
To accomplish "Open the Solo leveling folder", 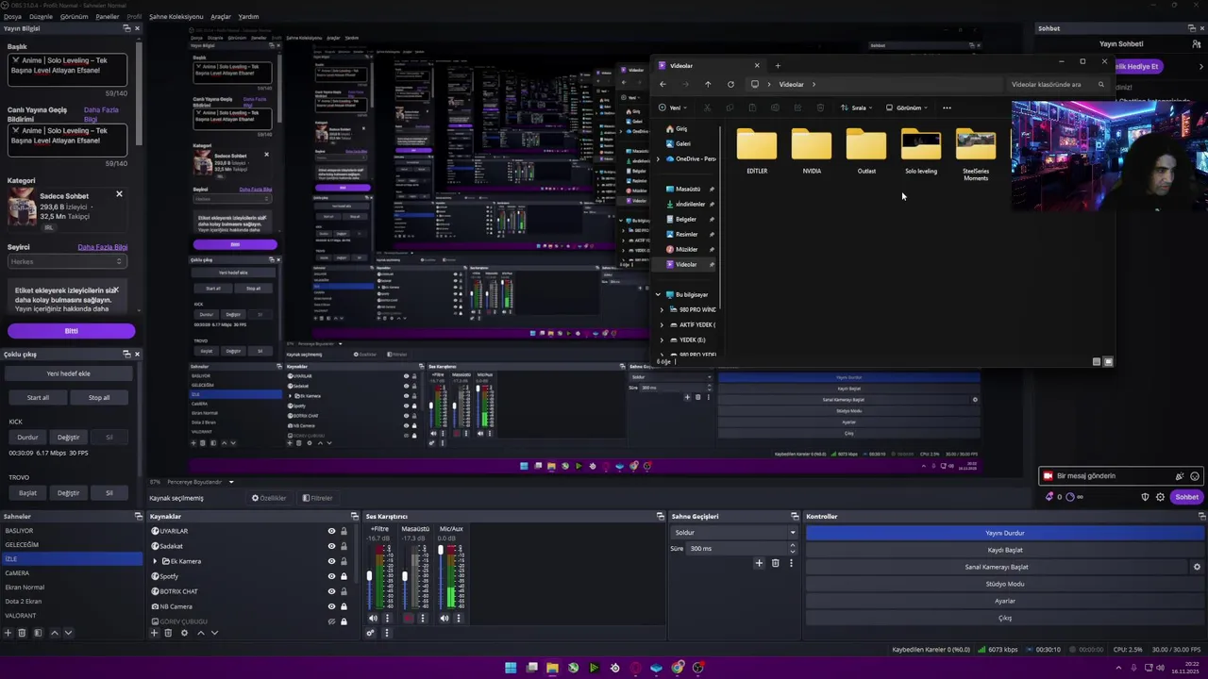I will (x=921, y=153).
